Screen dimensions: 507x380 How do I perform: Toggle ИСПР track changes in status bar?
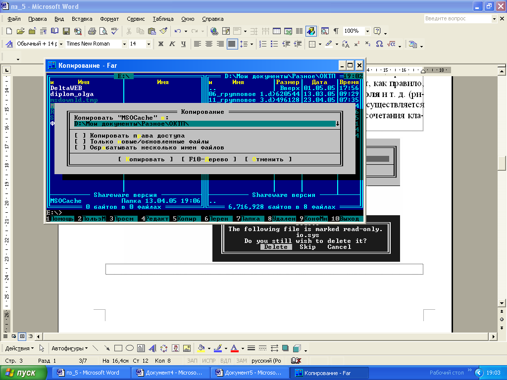pos(208,361)
